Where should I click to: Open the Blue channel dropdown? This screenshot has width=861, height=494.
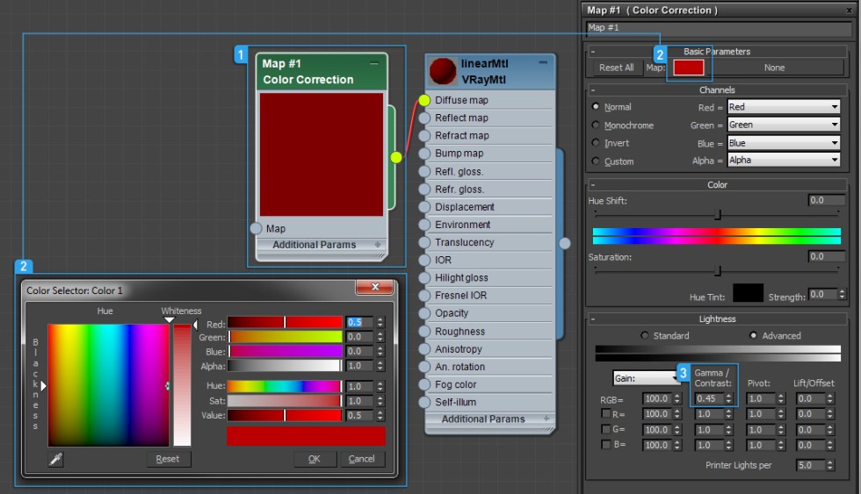(784, 143)
